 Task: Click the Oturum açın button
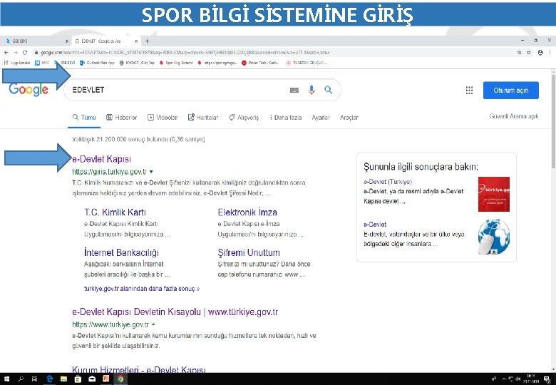coord(511,91)
